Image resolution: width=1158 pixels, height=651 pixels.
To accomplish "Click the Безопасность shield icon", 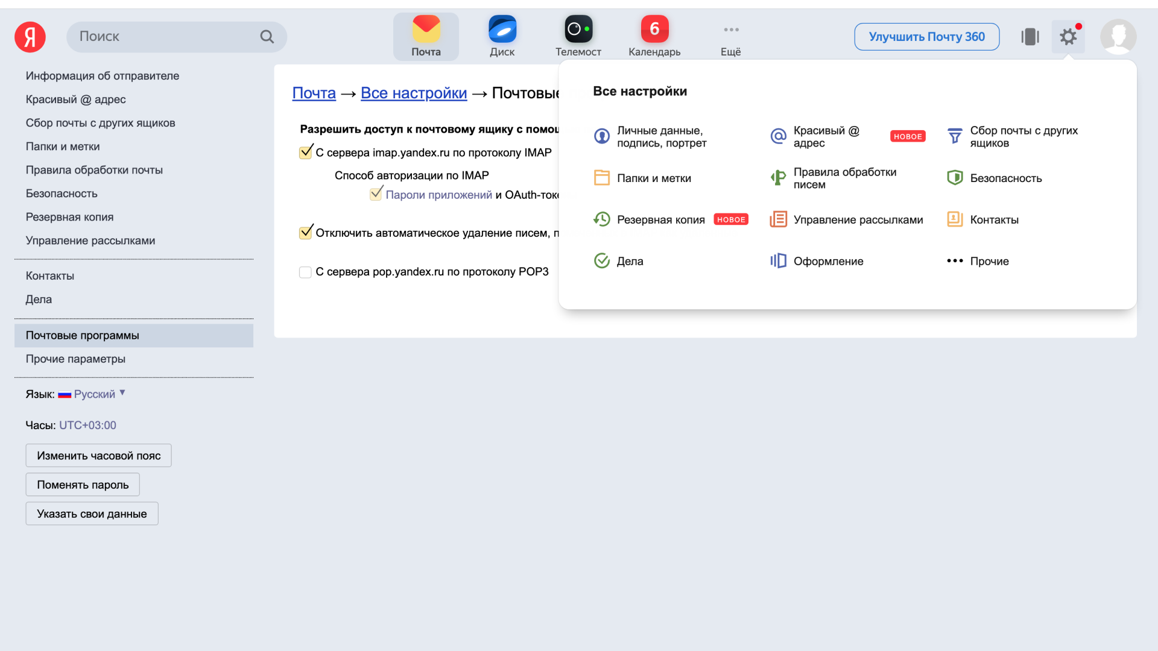I will (955, 178).
